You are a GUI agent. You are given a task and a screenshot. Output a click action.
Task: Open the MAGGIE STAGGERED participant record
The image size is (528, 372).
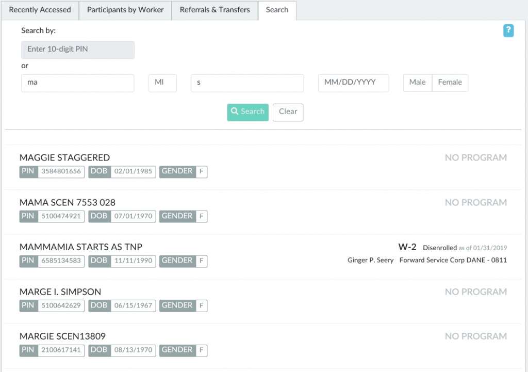[x=65, y=158]
